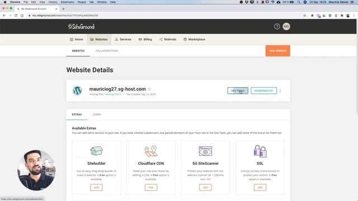
Task: Click the mauriciog27.sg-host.com site name
Action: pyautogui.click(x=117, y=89)
